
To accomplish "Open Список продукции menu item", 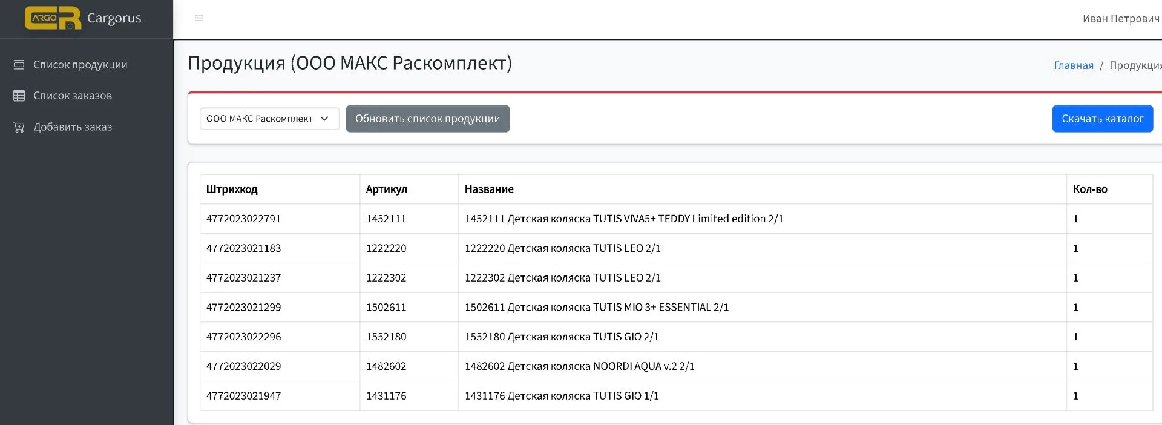I will (80, 65).
